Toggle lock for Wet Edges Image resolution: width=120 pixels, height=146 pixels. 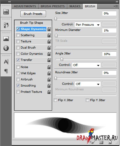[x=49, y=73]
